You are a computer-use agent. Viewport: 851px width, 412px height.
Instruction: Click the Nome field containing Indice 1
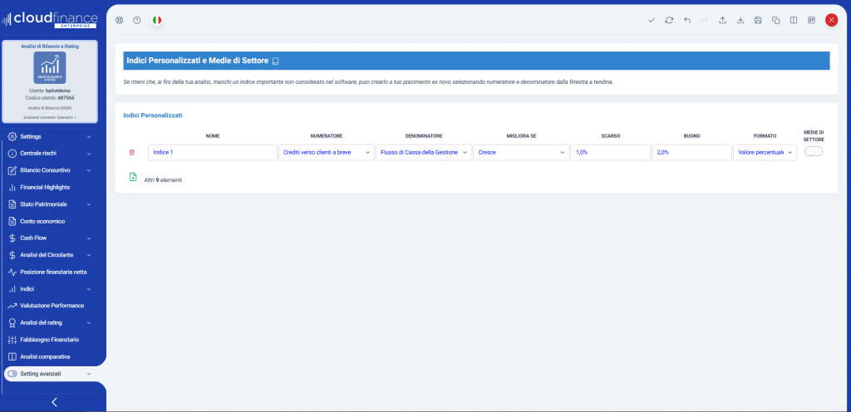[x=213, y=152]
